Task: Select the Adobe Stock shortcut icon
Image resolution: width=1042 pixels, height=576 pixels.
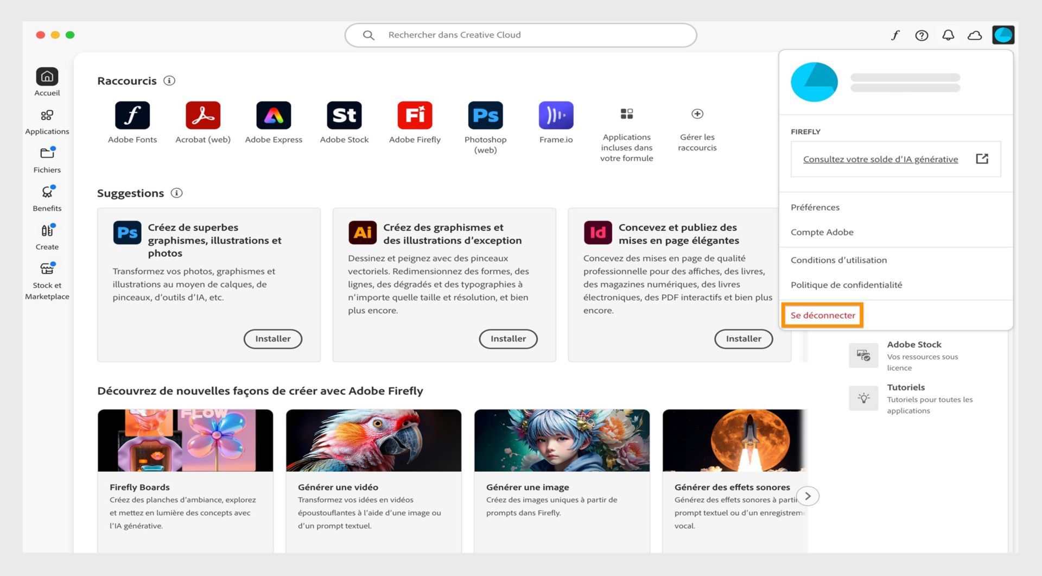Action: (344, 115)
